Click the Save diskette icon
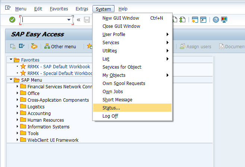The height and width of the screenshot is (167, 245). point(87,20)
